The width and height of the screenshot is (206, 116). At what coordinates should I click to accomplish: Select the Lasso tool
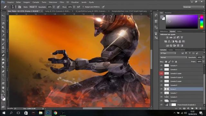click(3, 24)
